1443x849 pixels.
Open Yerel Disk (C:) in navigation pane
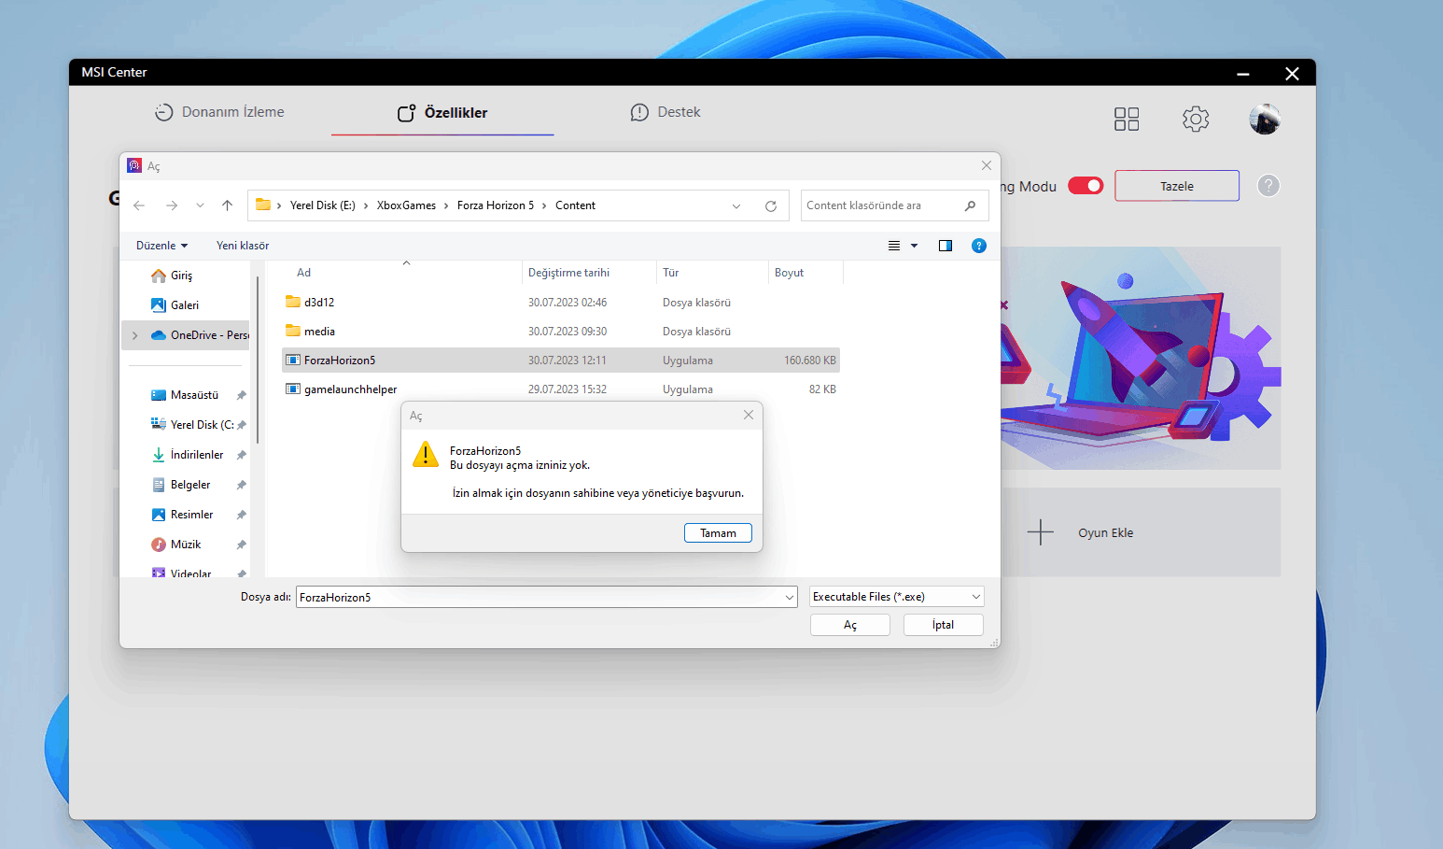(x=192, y=425)
